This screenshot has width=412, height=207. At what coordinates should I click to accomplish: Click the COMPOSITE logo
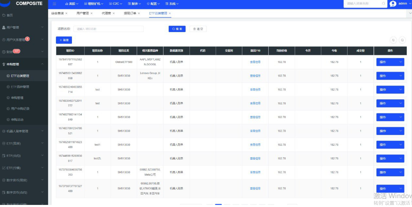click(x=21, y=3)
